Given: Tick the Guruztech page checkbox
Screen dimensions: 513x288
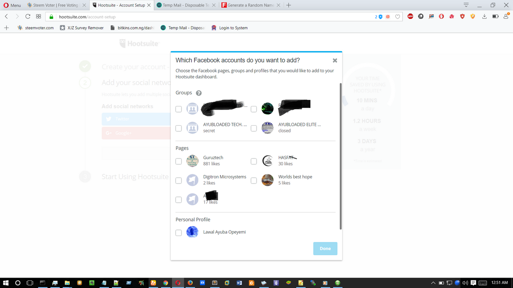Looking at the screenshot, I should click(179, 161).
